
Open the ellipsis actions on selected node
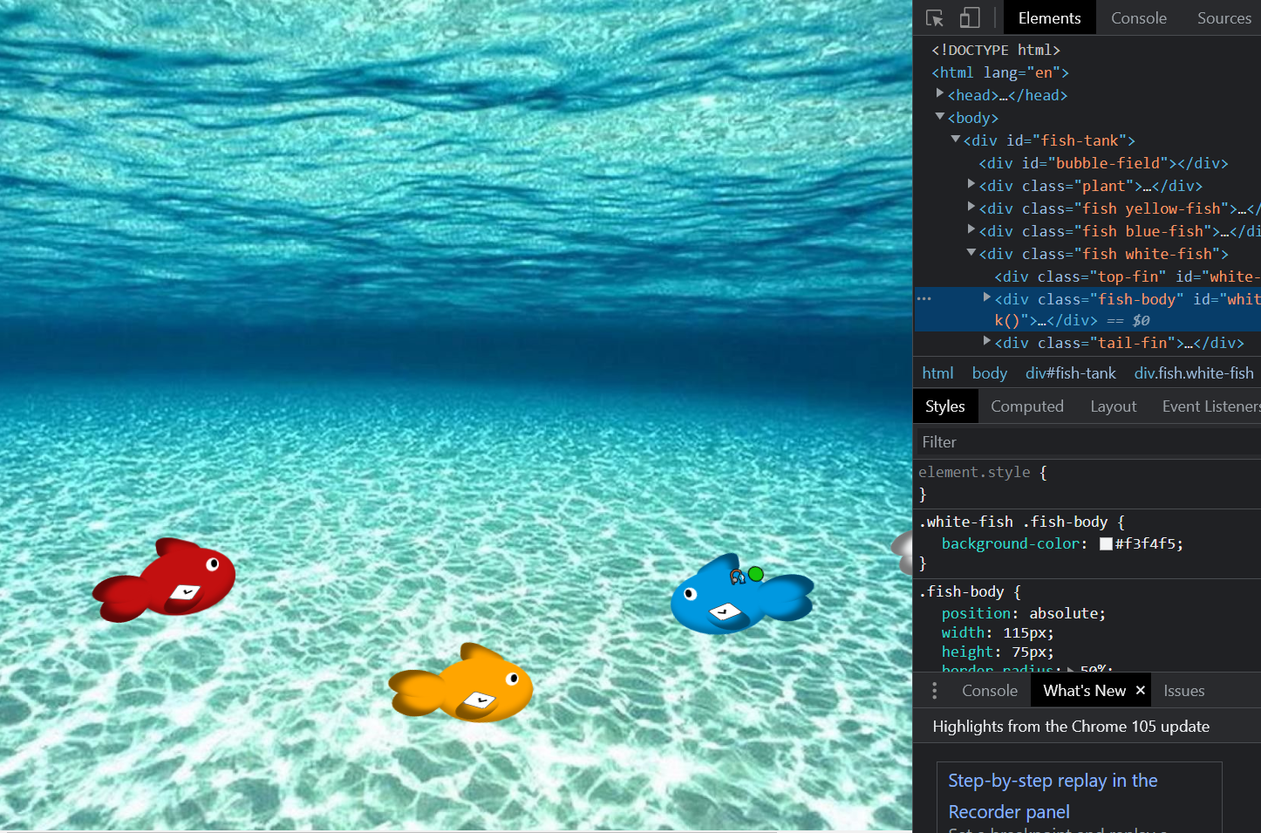pos(924,298)
